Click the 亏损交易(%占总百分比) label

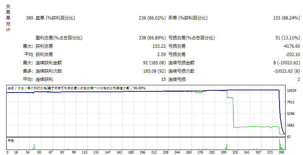pyautogui.click(x=192, y=38)
